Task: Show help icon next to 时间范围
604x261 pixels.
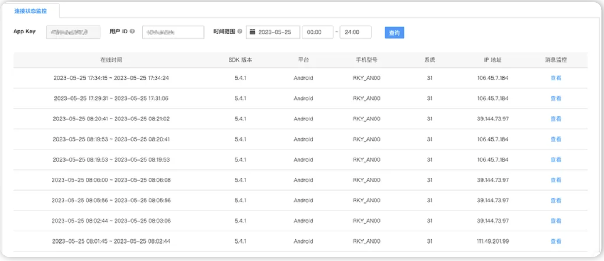Action: click(240, 32)
